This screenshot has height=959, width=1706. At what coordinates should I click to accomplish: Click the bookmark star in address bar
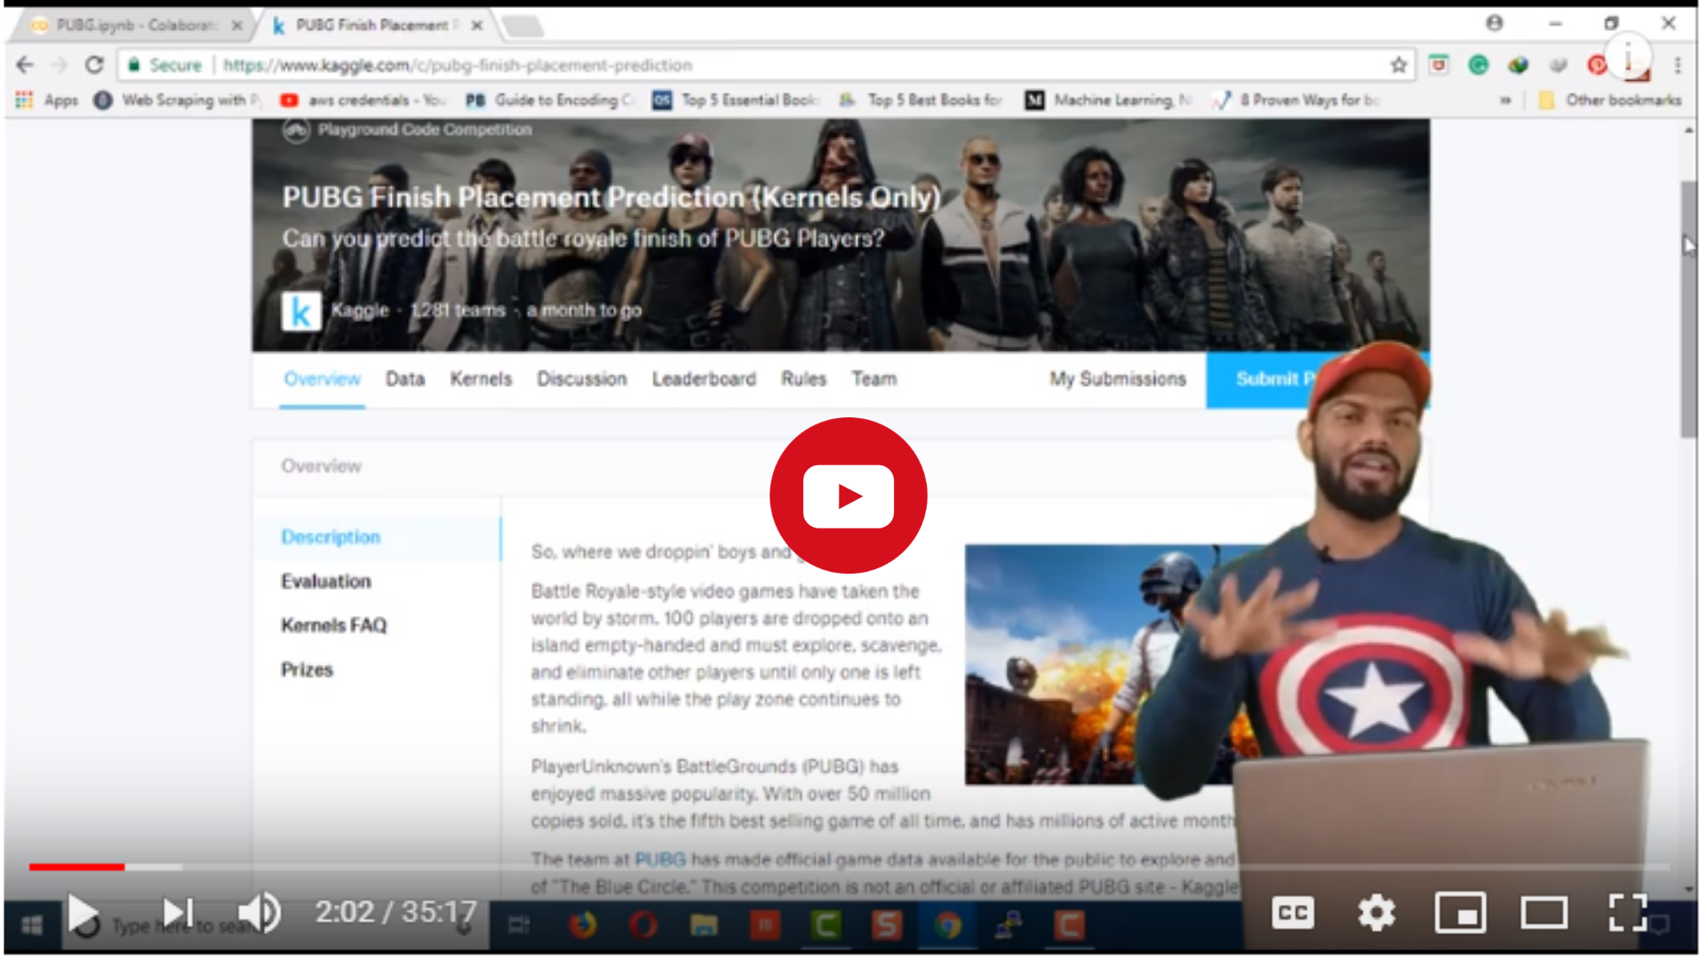(x=1399, y=65)
